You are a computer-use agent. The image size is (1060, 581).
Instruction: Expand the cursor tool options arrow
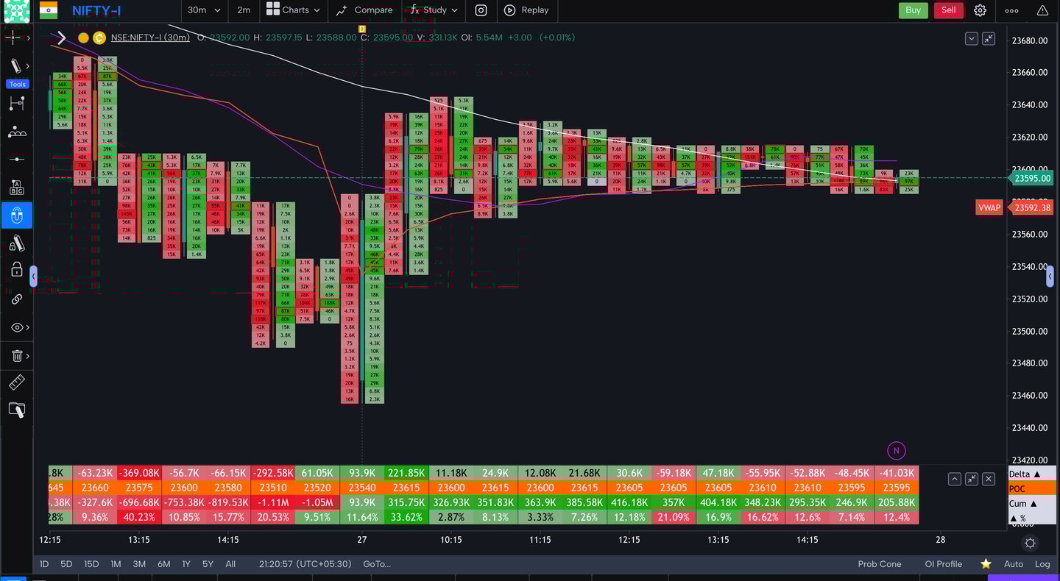point(27,38)
